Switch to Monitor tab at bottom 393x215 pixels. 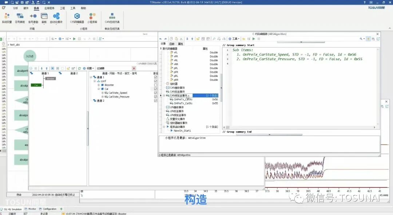30,209
